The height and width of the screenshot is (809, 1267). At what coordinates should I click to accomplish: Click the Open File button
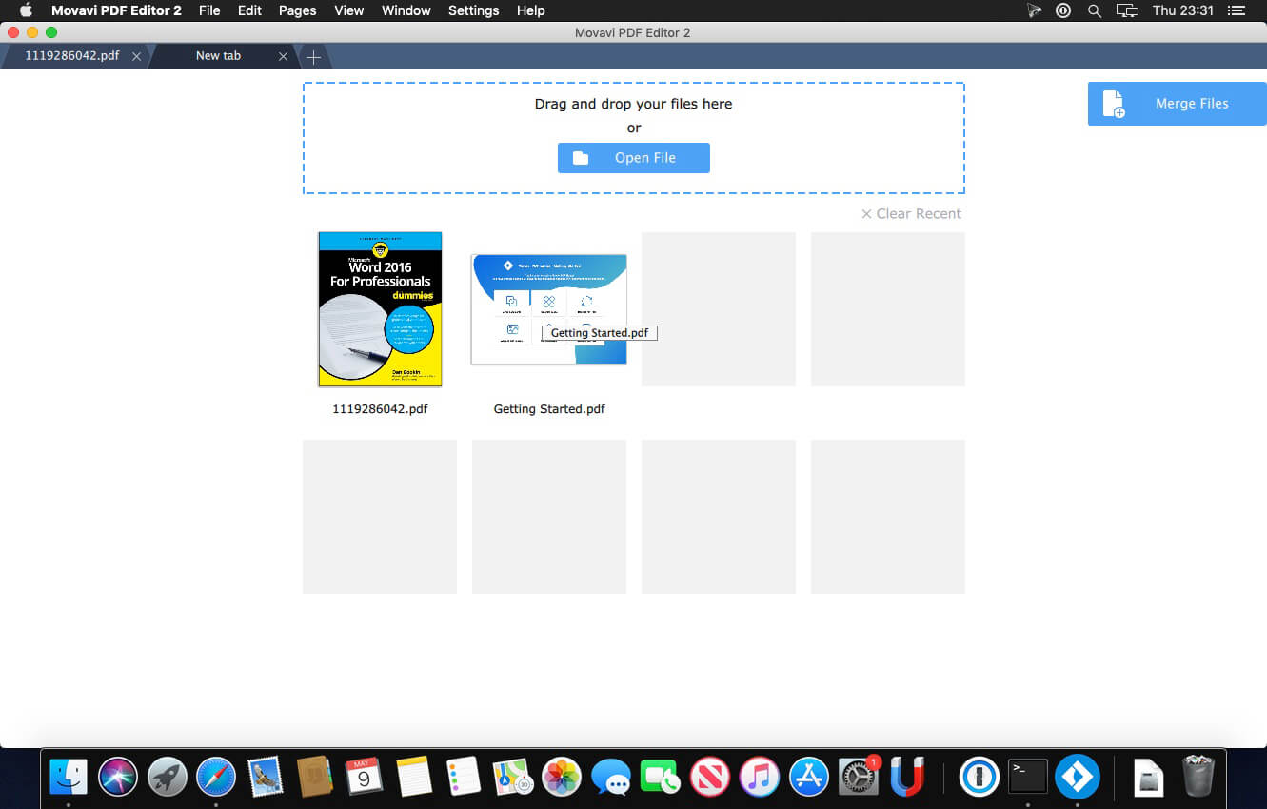(x=634, y=158)
